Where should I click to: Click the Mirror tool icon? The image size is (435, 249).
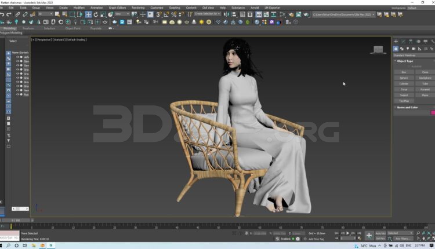227,14
